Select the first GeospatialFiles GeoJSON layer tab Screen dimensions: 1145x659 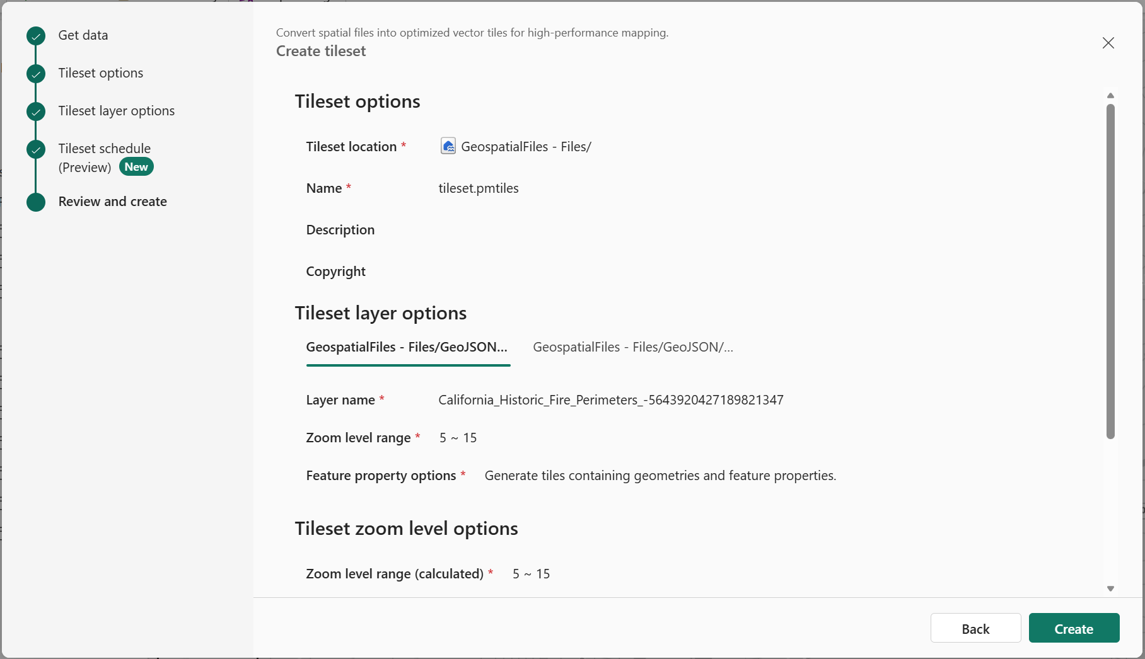(x=407, y=347)
